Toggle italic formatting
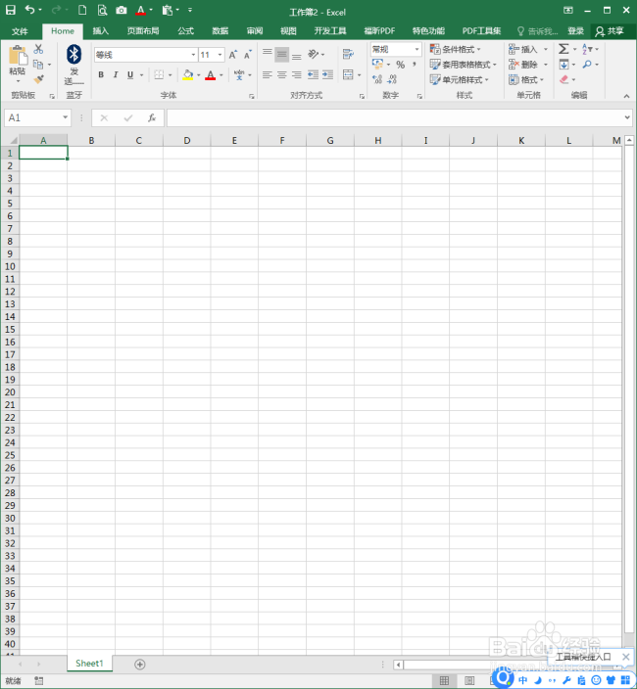 116,74
